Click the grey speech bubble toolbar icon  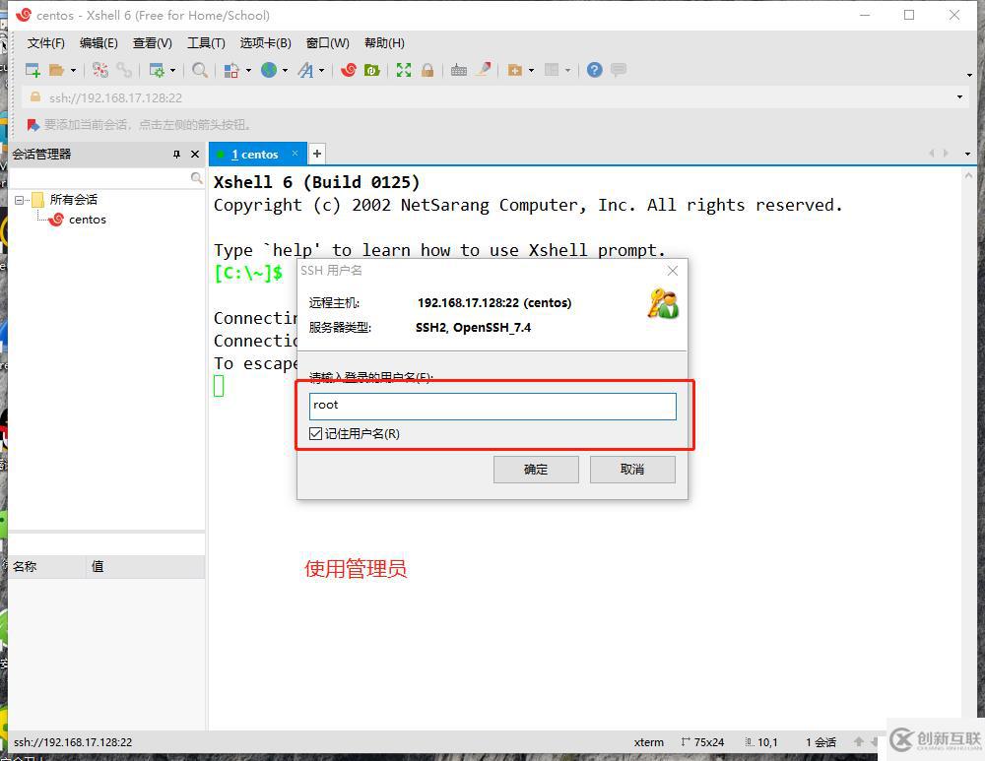(x=619, y=69)
